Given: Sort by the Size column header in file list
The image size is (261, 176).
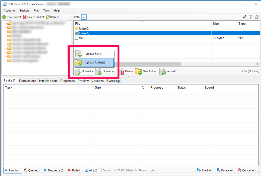Looking at the screenshot, I should pos(224,24).
